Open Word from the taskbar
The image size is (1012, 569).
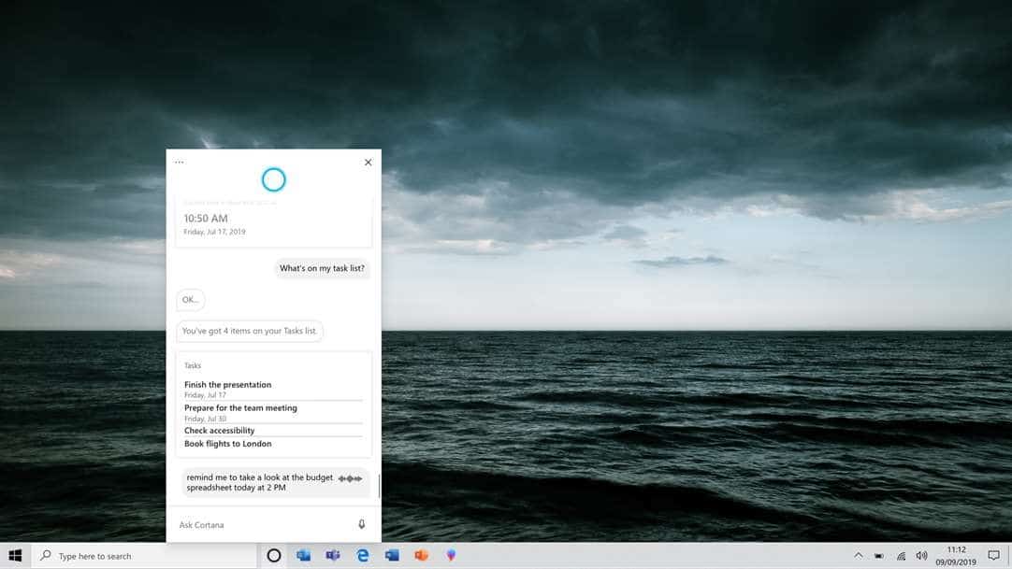tap(392, 556)
